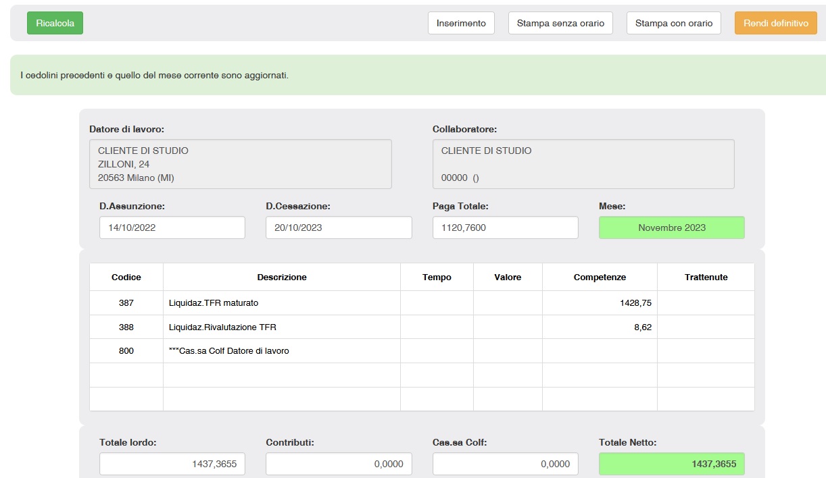Viewport: 826px width, 478px height.
Task: Click the Contributi amount field
Action: click(x=338, y=464)
